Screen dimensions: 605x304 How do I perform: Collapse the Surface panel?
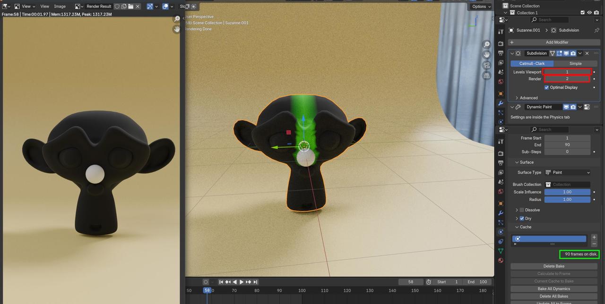tap(517, 162)
